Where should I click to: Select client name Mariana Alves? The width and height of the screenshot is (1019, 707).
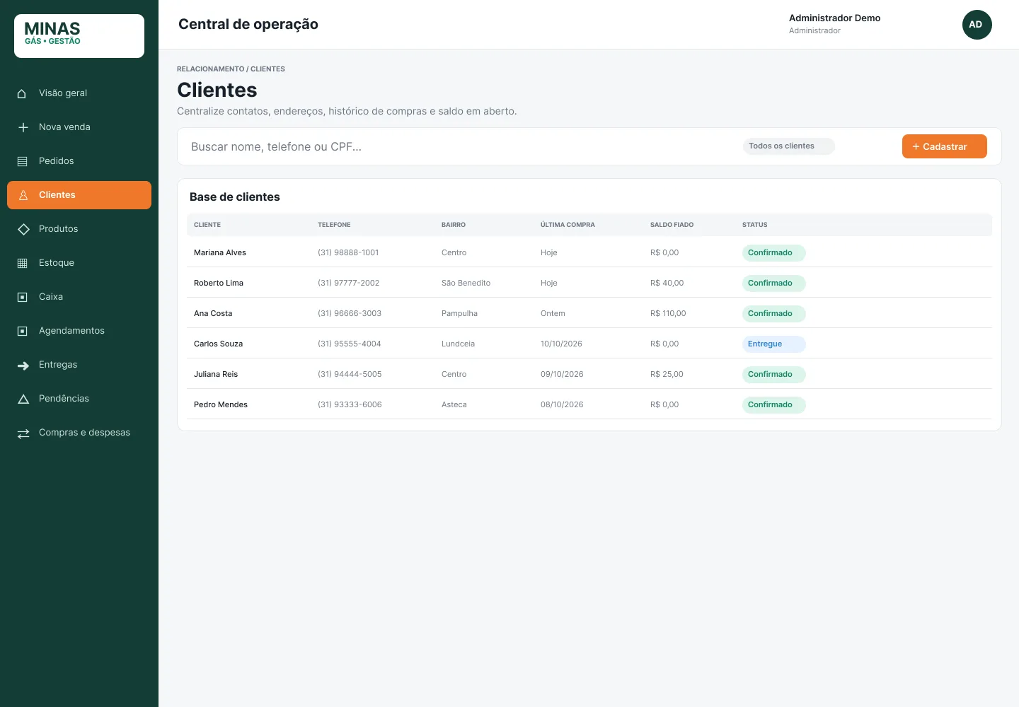(220, 252)
